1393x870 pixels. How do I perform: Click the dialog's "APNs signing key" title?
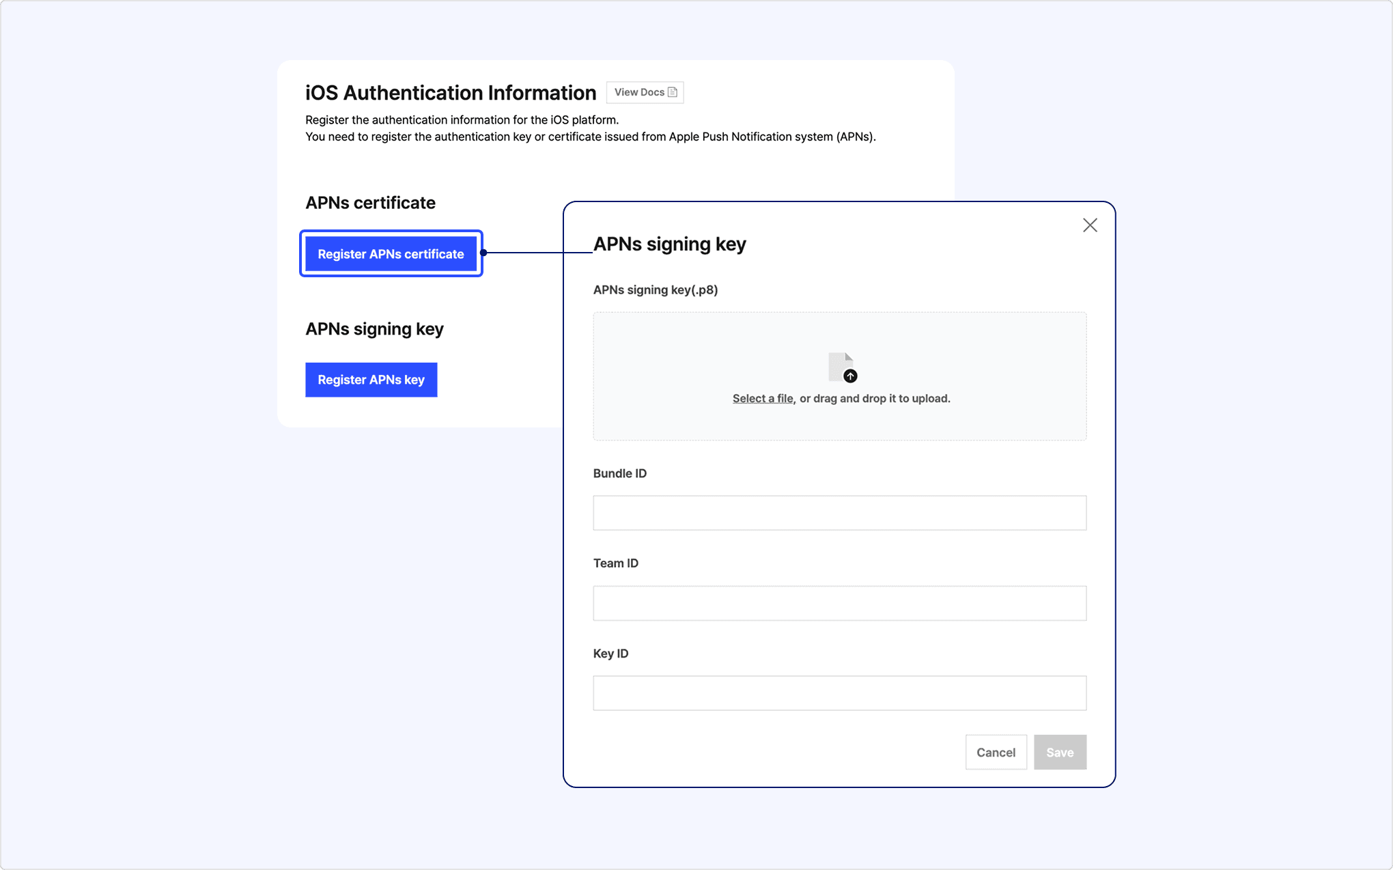tap(669, 244)
